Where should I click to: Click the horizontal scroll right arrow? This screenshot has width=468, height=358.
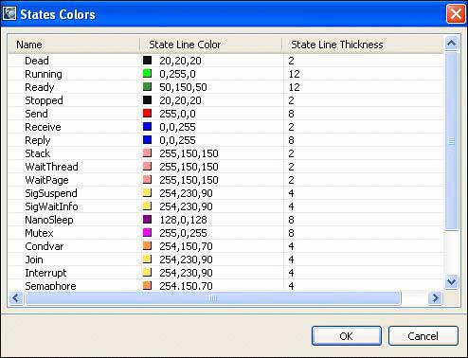[x=436, y=297]
